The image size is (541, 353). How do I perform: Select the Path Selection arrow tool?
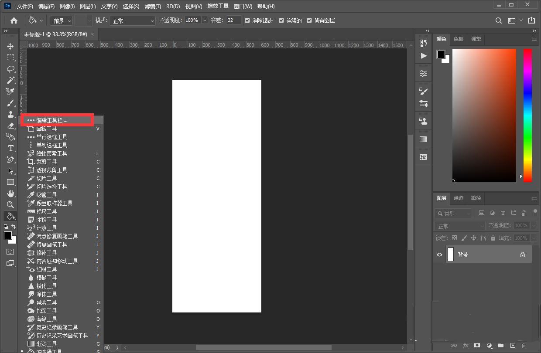click(10, 171)
